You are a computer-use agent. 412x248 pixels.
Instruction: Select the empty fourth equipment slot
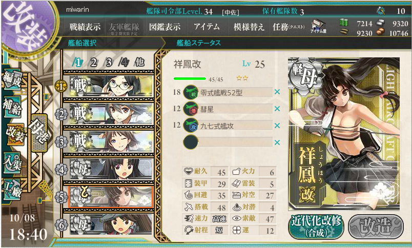(228, 142)
